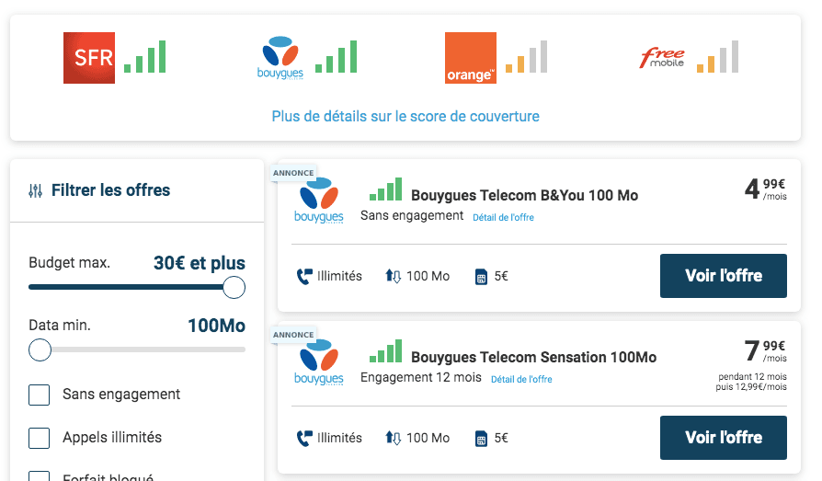Click the Budget max slider handle
The image size is (822, 481).
(234, 288)
